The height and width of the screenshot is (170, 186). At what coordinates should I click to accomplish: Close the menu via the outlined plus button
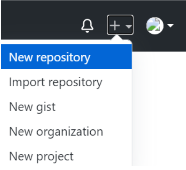120,25
